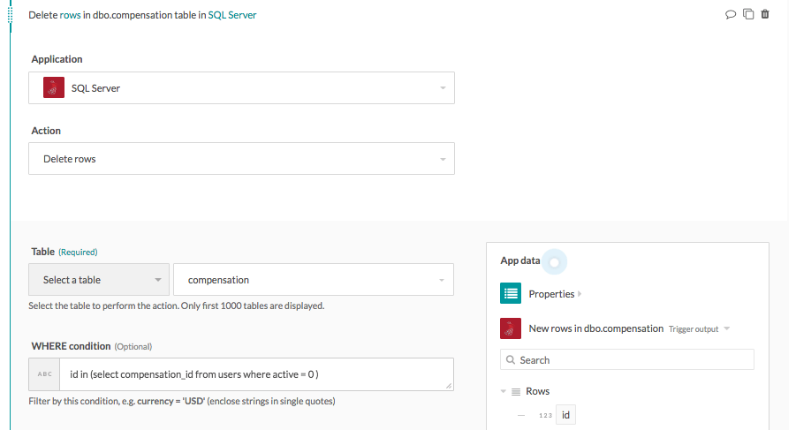Image resolution: width=796 pixels, height=430 pixels.
Task: Click New rows in dbo.compensation label
Action: point(596,328)
